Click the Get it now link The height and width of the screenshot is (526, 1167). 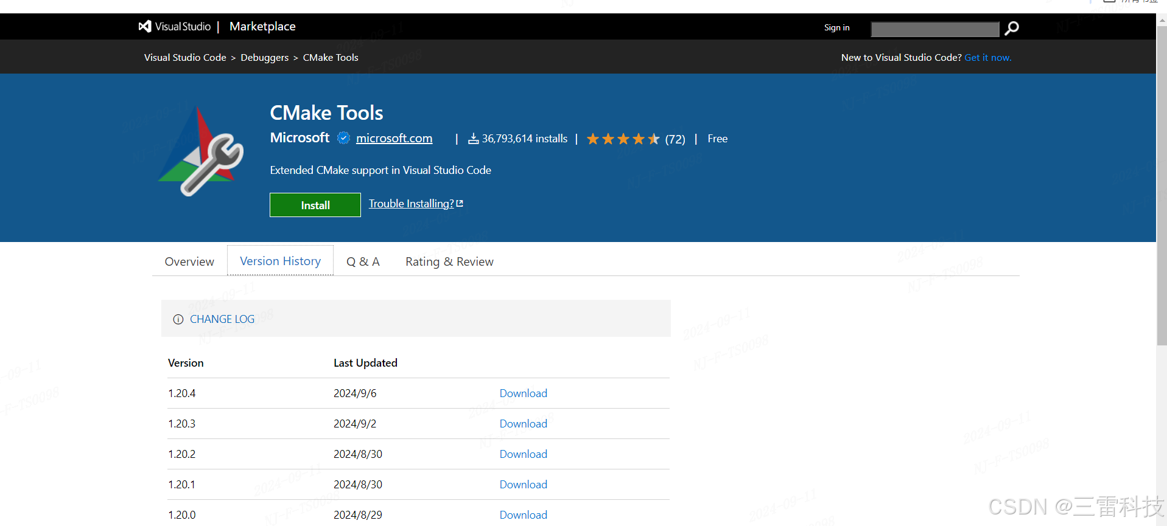[x=988, y=57]
